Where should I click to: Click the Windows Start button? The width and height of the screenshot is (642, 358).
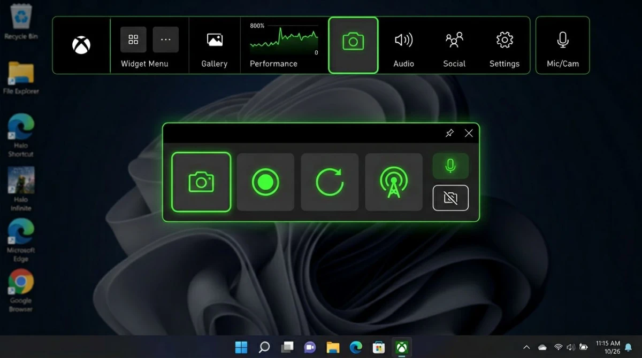[x=241, y=347]
